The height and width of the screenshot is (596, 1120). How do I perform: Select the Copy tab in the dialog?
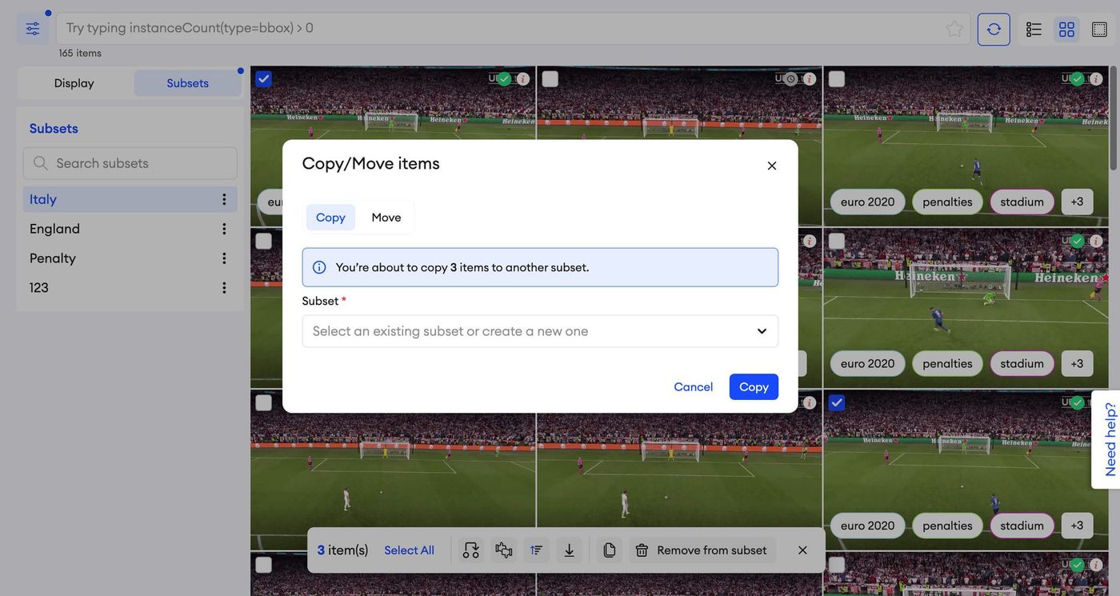330,218
